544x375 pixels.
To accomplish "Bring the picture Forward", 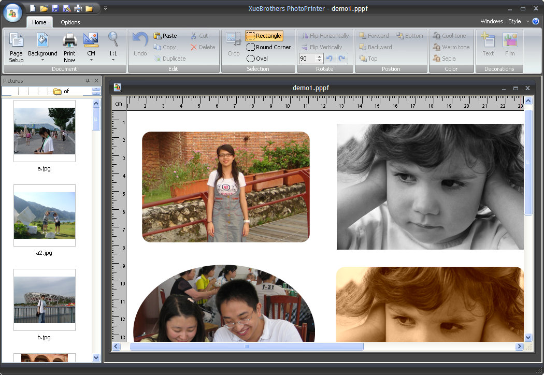I will pyautogui.click(x=374, y=36).
